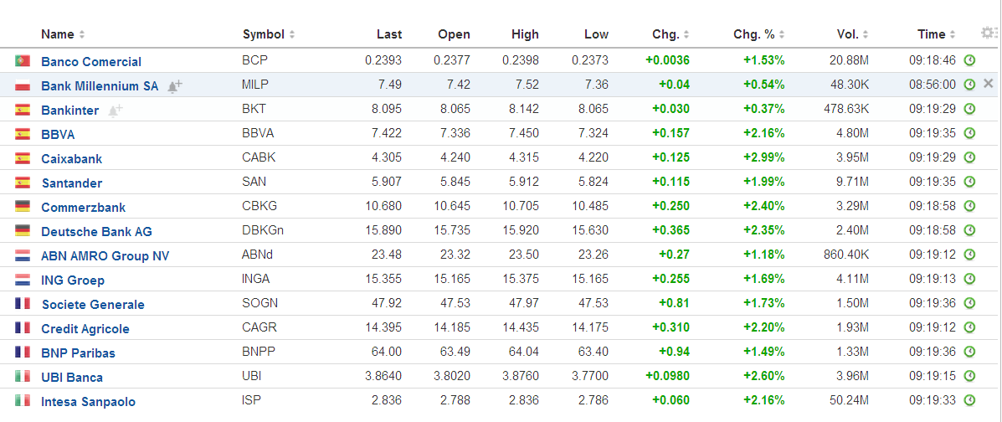Create alert bell next to Bankinter
Viewport: 1002px width, 422px height.
pos(115,111)
